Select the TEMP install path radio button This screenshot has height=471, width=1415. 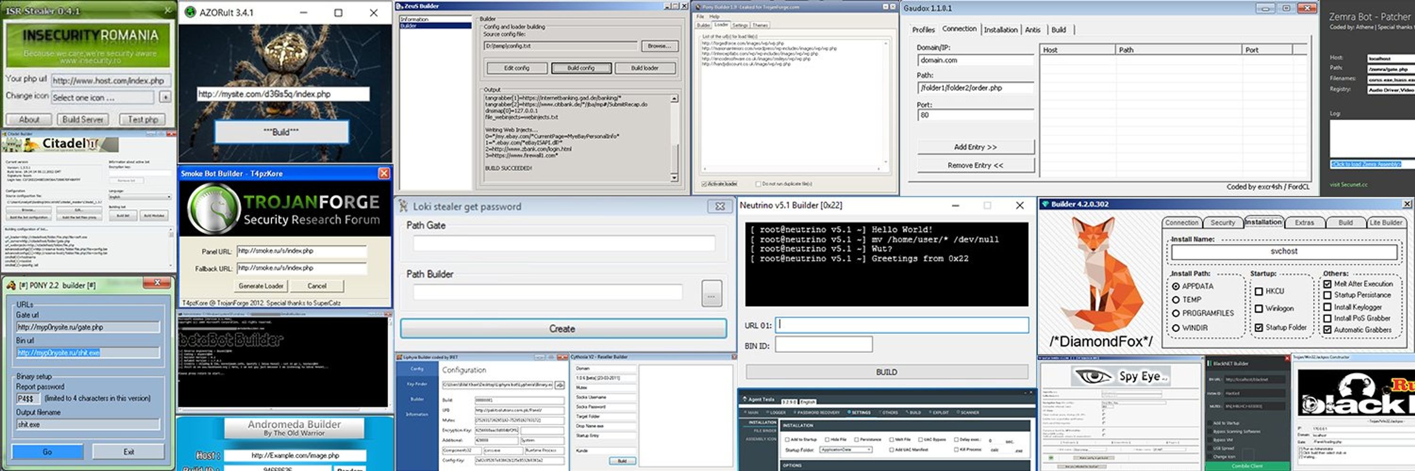coord(1176,300)
